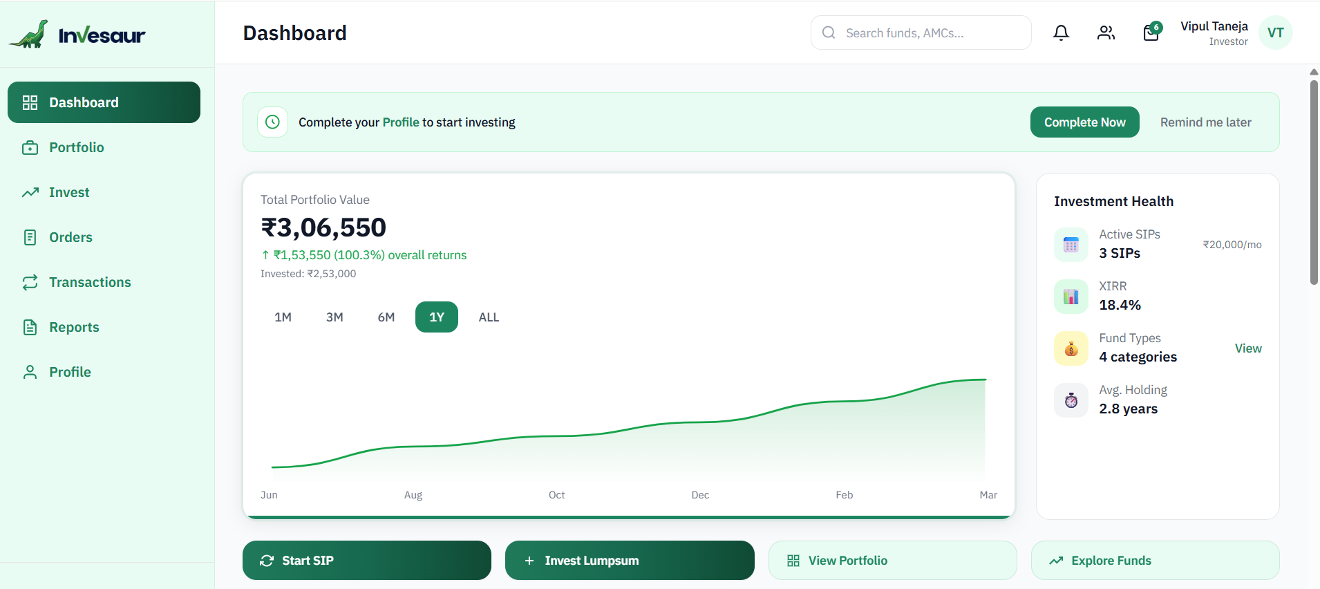Screen dimensions: 1320x589
Task: Click the VT profile avatar
Action: tap(1275, 32)
